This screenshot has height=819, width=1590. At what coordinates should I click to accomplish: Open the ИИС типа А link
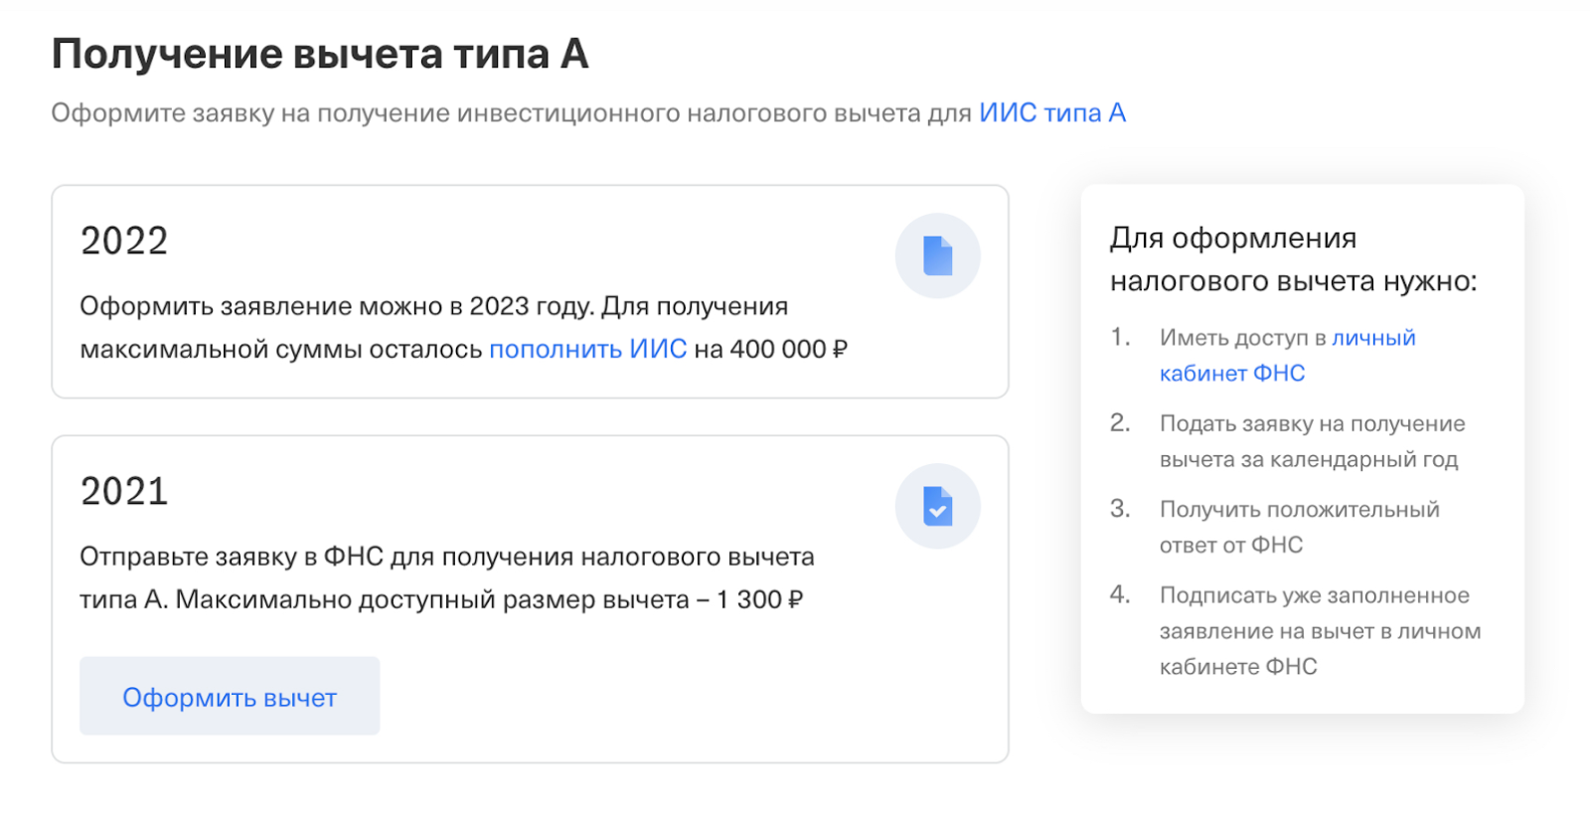coord(1052,113)
